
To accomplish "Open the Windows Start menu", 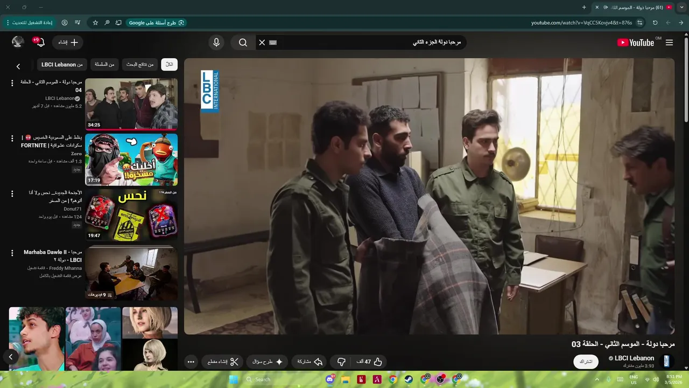I will (233, 379).
